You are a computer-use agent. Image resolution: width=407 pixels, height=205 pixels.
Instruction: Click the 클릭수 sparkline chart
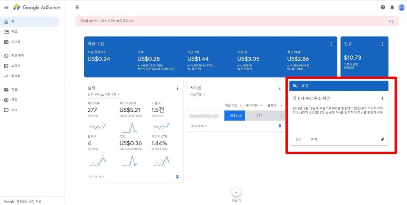point(98,160)
